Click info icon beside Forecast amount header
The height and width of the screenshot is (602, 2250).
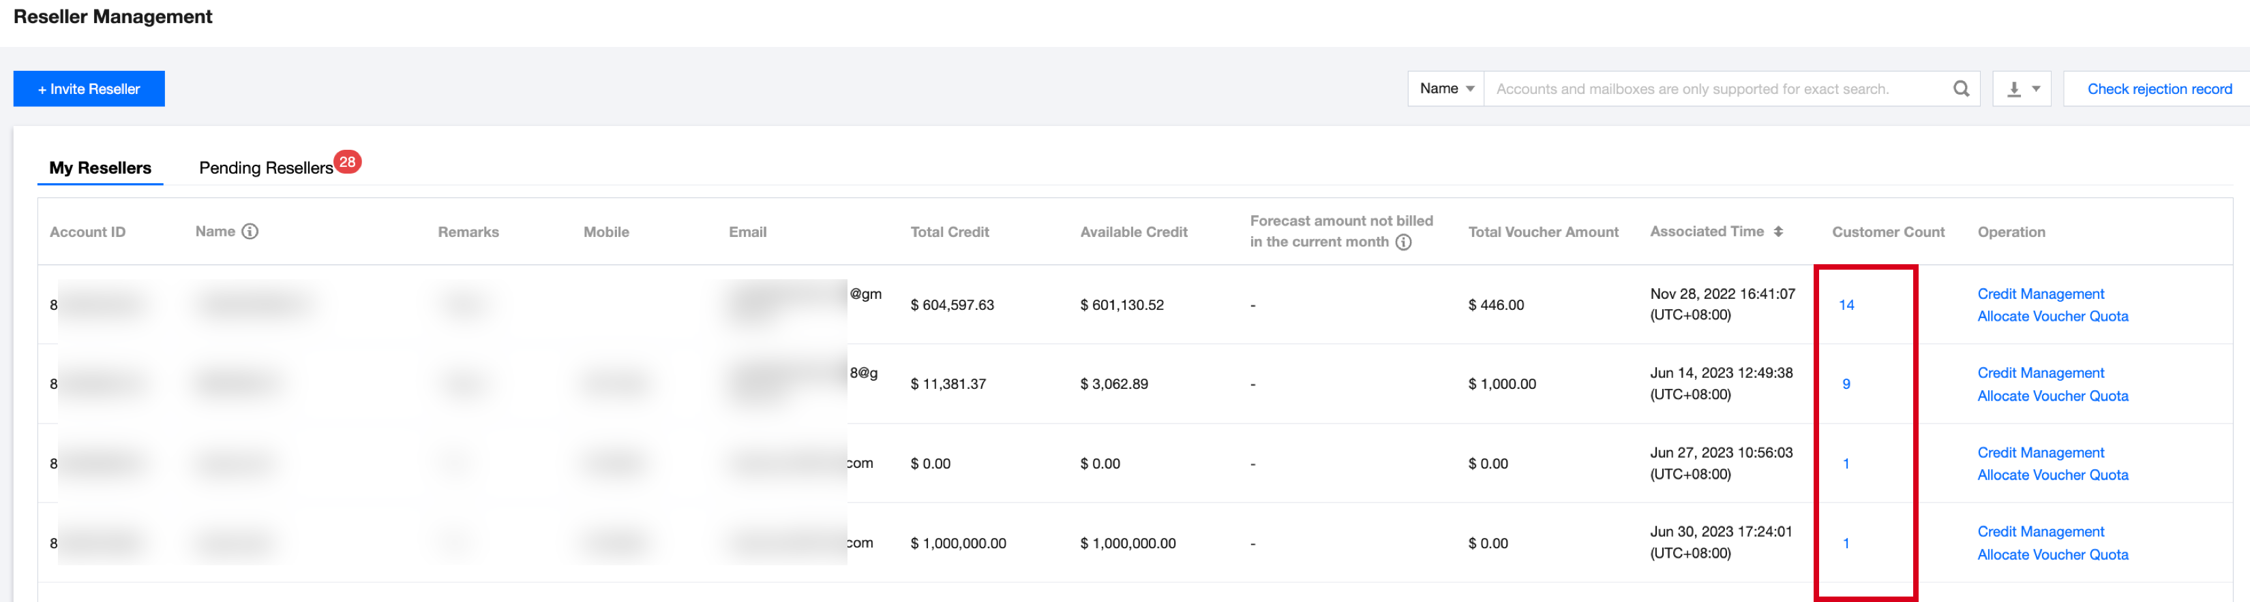pos(1402,242)
